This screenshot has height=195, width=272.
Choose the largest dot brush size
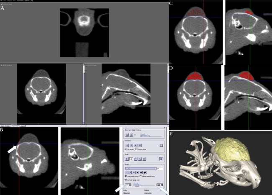[145, 172]
